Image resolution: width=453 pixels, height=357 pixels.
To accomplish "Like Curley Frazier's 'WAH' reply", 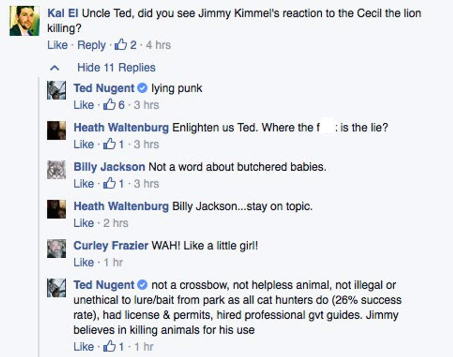I will click(84, 262).
